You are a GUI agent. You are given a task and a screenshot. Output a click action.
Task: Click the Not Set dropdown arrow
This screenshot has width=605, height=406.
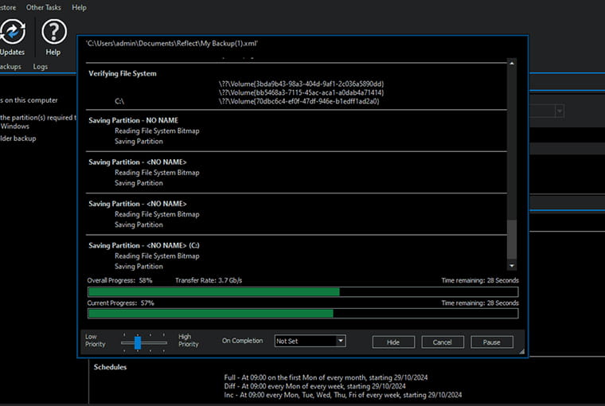point(341,341)
